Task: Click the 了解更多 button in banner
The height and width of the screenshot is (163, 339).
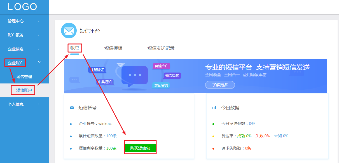Action: click(x=220, y=85)
